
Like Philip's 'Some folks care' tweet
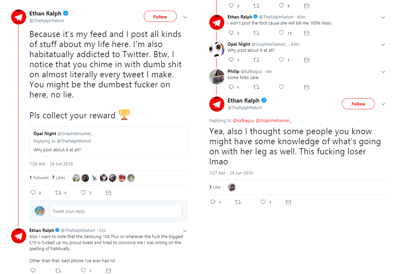(x=281, y=87)
